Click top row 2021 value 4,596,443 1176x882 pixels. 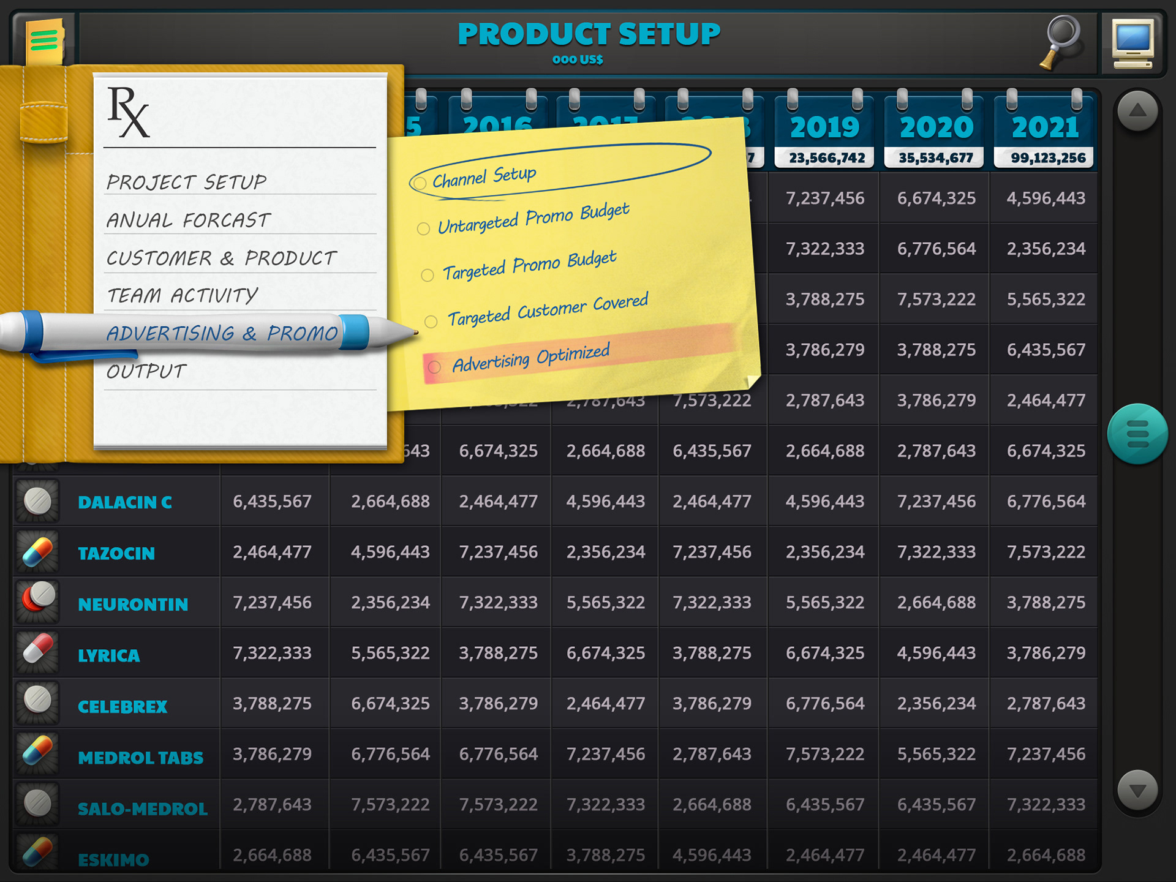[x=1046, y=198]
